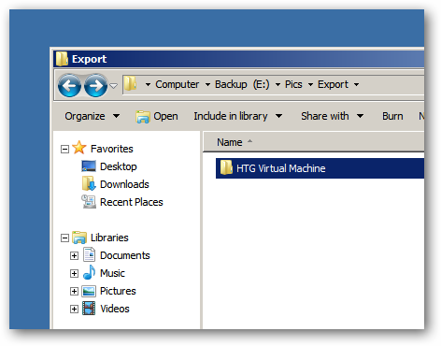Open Include in library menu
441x346 pixels.
(238, 116)
